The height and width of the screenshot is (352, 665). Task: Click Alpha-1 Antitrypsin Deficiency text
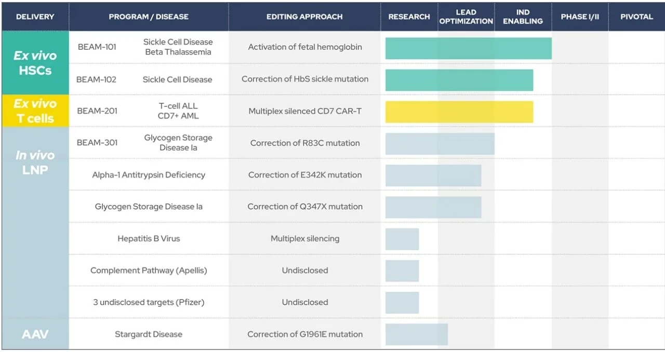[149, 175]
